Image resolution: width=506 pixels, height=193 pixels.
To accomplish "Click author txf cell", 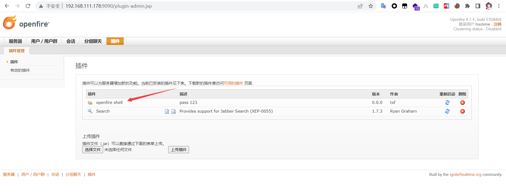I will 393,103.
